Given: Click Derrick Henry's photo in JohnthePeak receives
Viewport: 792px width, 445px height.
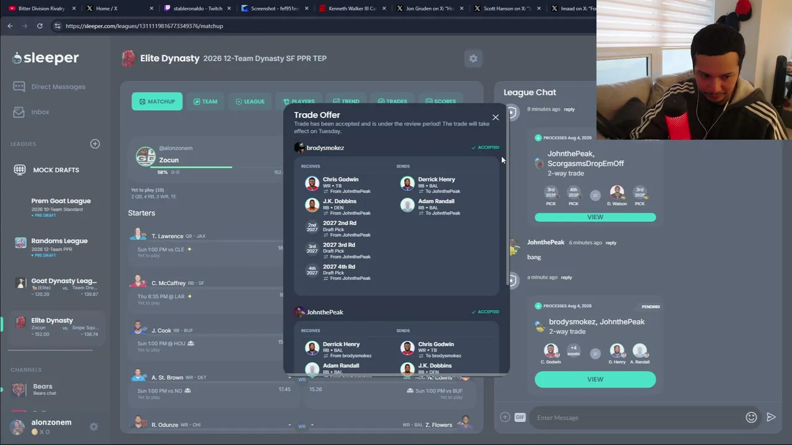Looking at the screenshot, I should click(312, 348).
